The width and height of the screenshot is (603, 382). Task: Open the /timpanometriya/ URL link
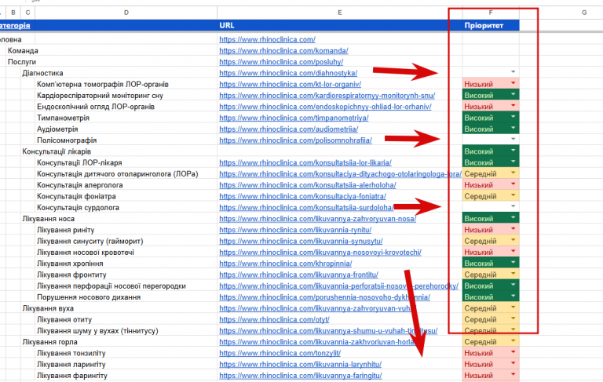coord(294,118)
